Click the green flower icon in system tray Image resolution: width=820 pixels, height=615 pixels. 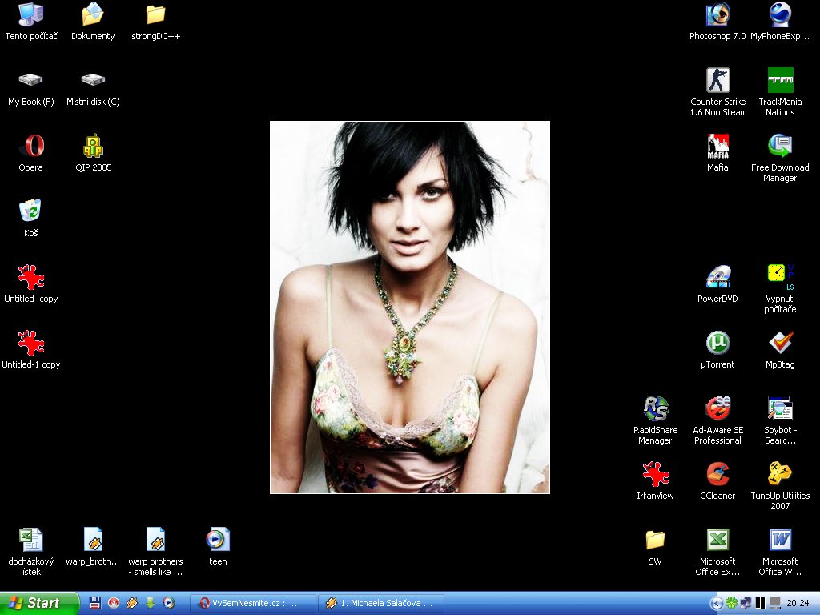731,603
